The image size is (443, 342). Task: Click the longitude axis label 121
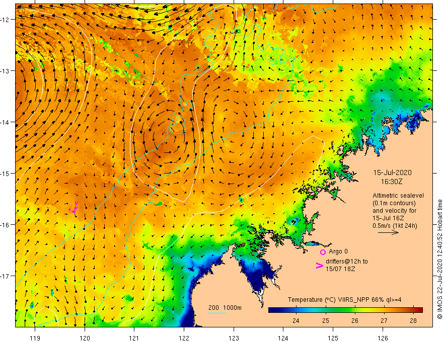(x=134, y=338)
